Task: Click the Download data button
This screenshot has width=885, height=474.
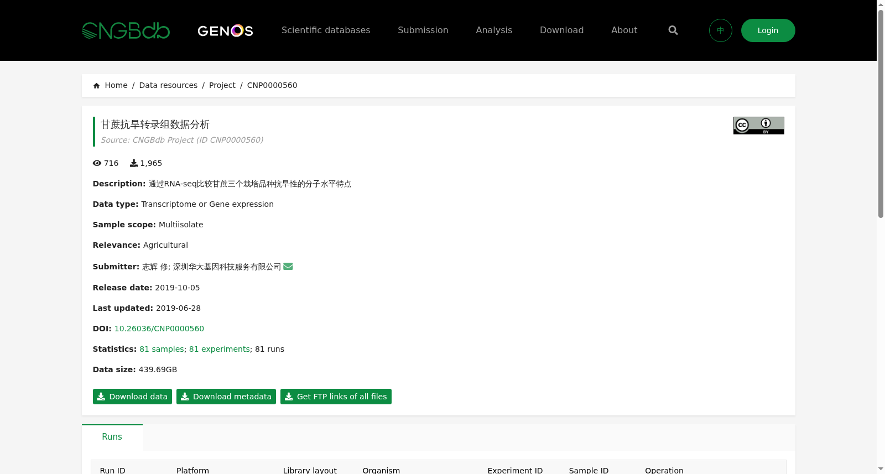Action: point(132,397)
